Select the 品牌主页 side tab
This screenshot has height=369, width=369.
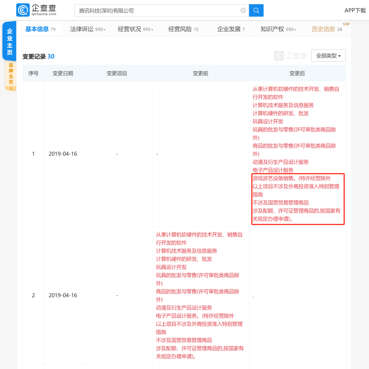click(11, 74)
